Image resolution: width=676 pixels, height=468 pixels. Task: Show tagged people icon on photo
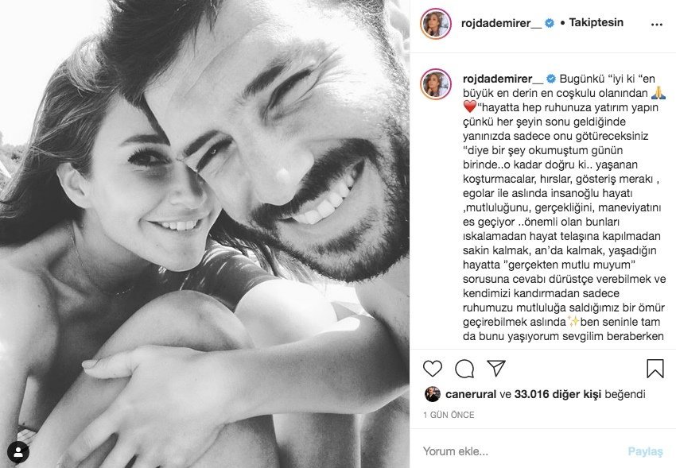(x=18, y=452)
